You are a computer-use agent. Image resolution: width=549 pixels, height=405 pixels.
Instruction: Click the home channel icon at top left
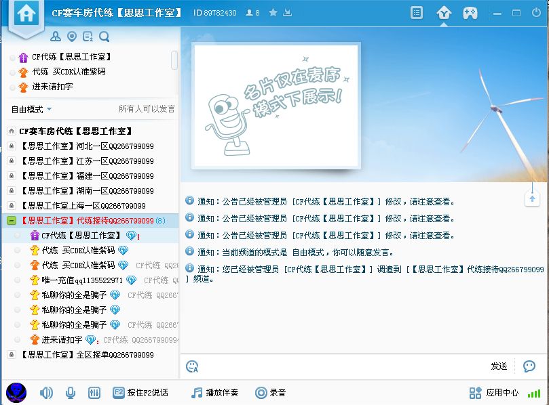coord(26,14)
